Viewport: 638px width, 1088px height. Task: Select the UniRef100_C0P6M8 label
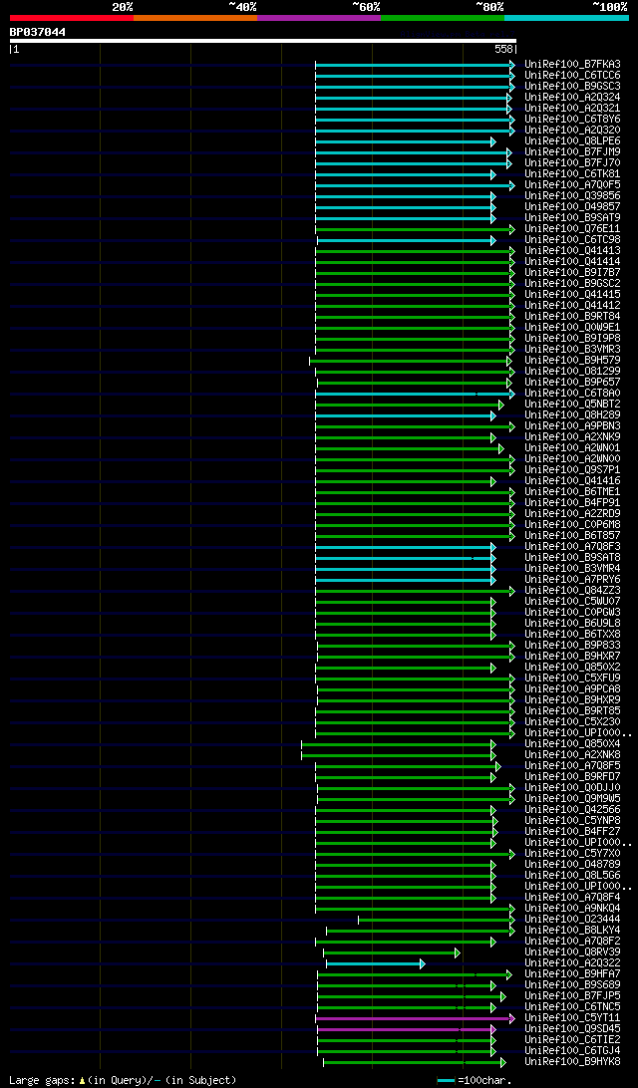pos(573,524)
